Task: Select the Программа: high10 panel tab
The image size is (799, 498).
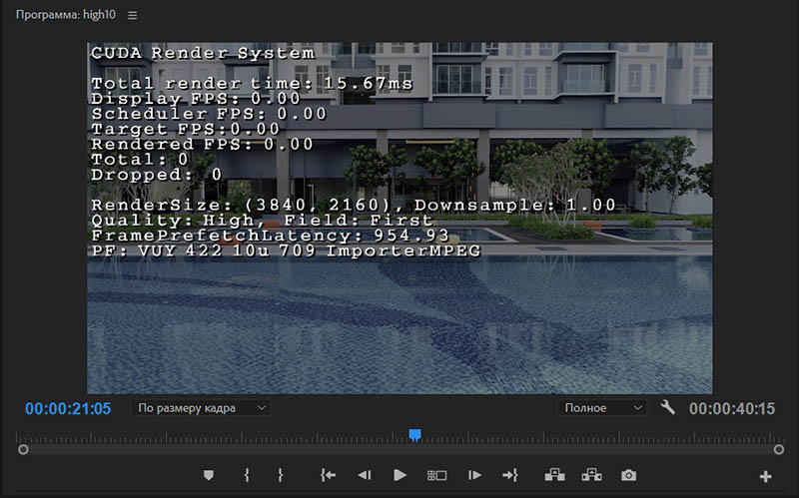Action: 66,15
